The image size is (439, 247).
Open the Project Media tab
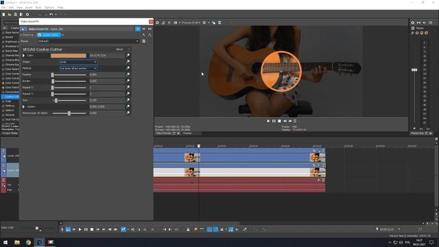point(10,133)
